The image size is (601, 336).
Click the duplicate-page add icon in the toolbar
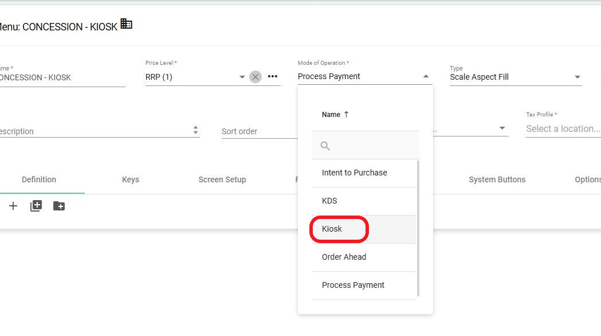[36, 206]
